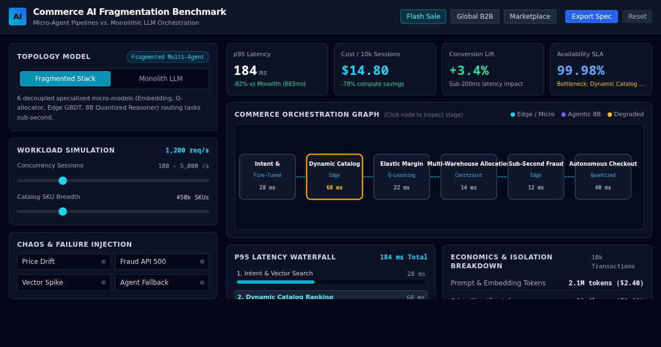Click the Reset button

[637, 17]
